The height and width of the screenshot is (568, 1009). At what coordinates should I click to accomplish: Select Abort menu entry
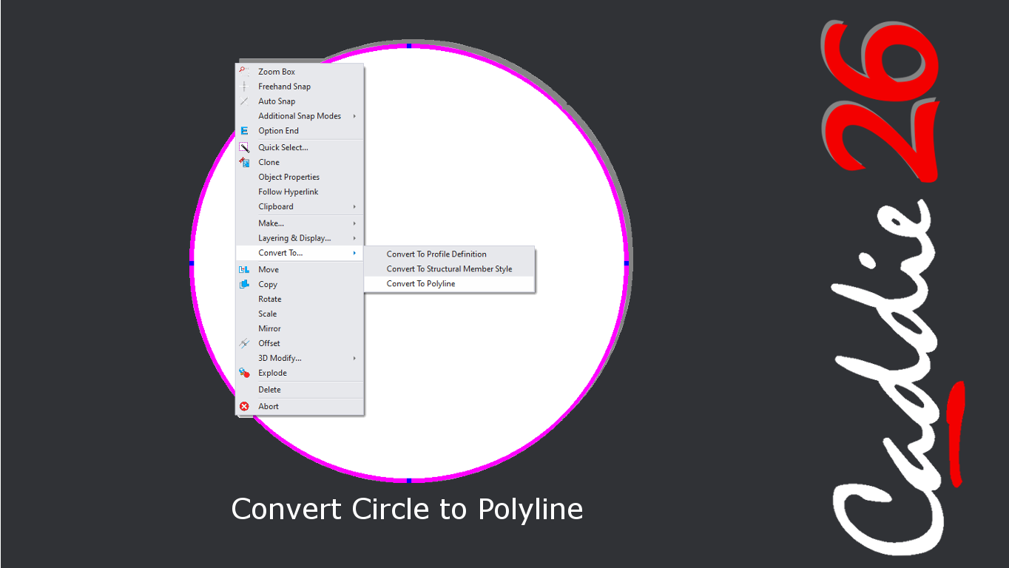[300, 406]
